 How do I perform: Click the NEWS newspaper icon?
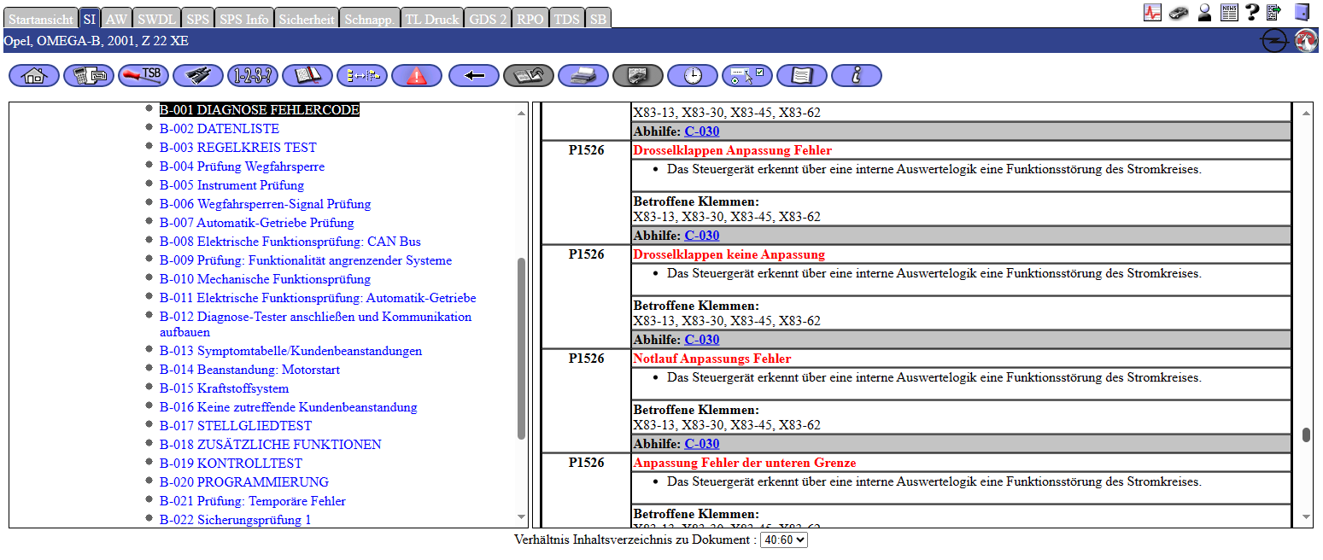[1230, 12]
